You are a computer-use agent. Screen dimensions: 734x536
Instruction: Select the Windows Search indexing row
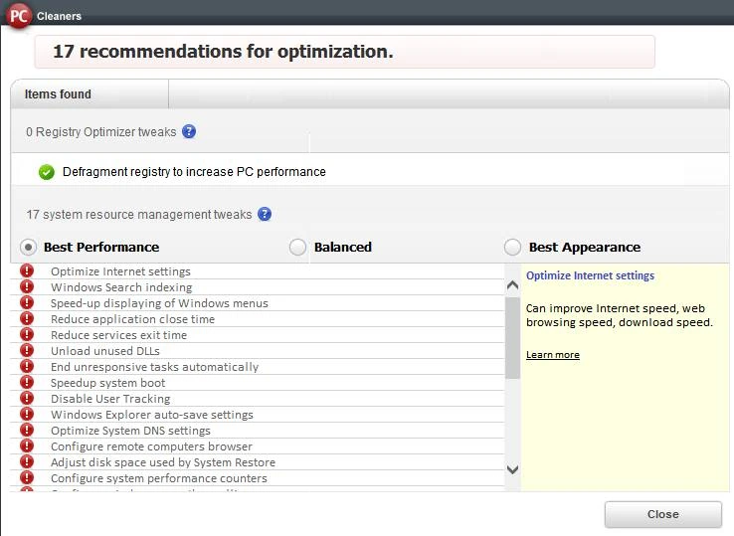tap(257, 287)
